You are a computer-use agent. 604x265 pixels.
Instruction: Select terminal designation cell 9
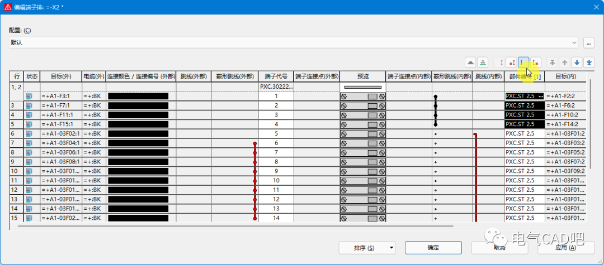[x=276, y=171]
